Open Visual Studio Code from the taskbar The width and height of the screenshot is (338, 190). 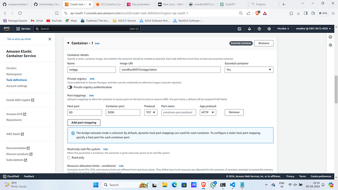(232, 185)
